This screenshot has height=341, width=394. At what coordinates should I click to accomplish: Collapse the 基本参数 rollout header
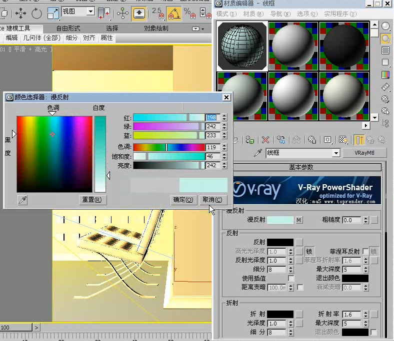301,167
